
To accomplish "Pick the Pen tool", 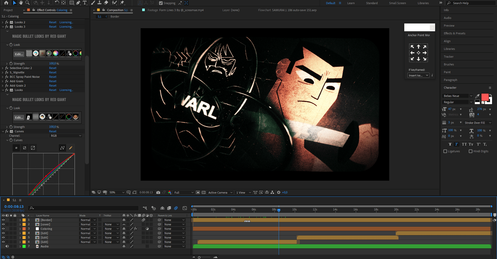I will point(78,3).
